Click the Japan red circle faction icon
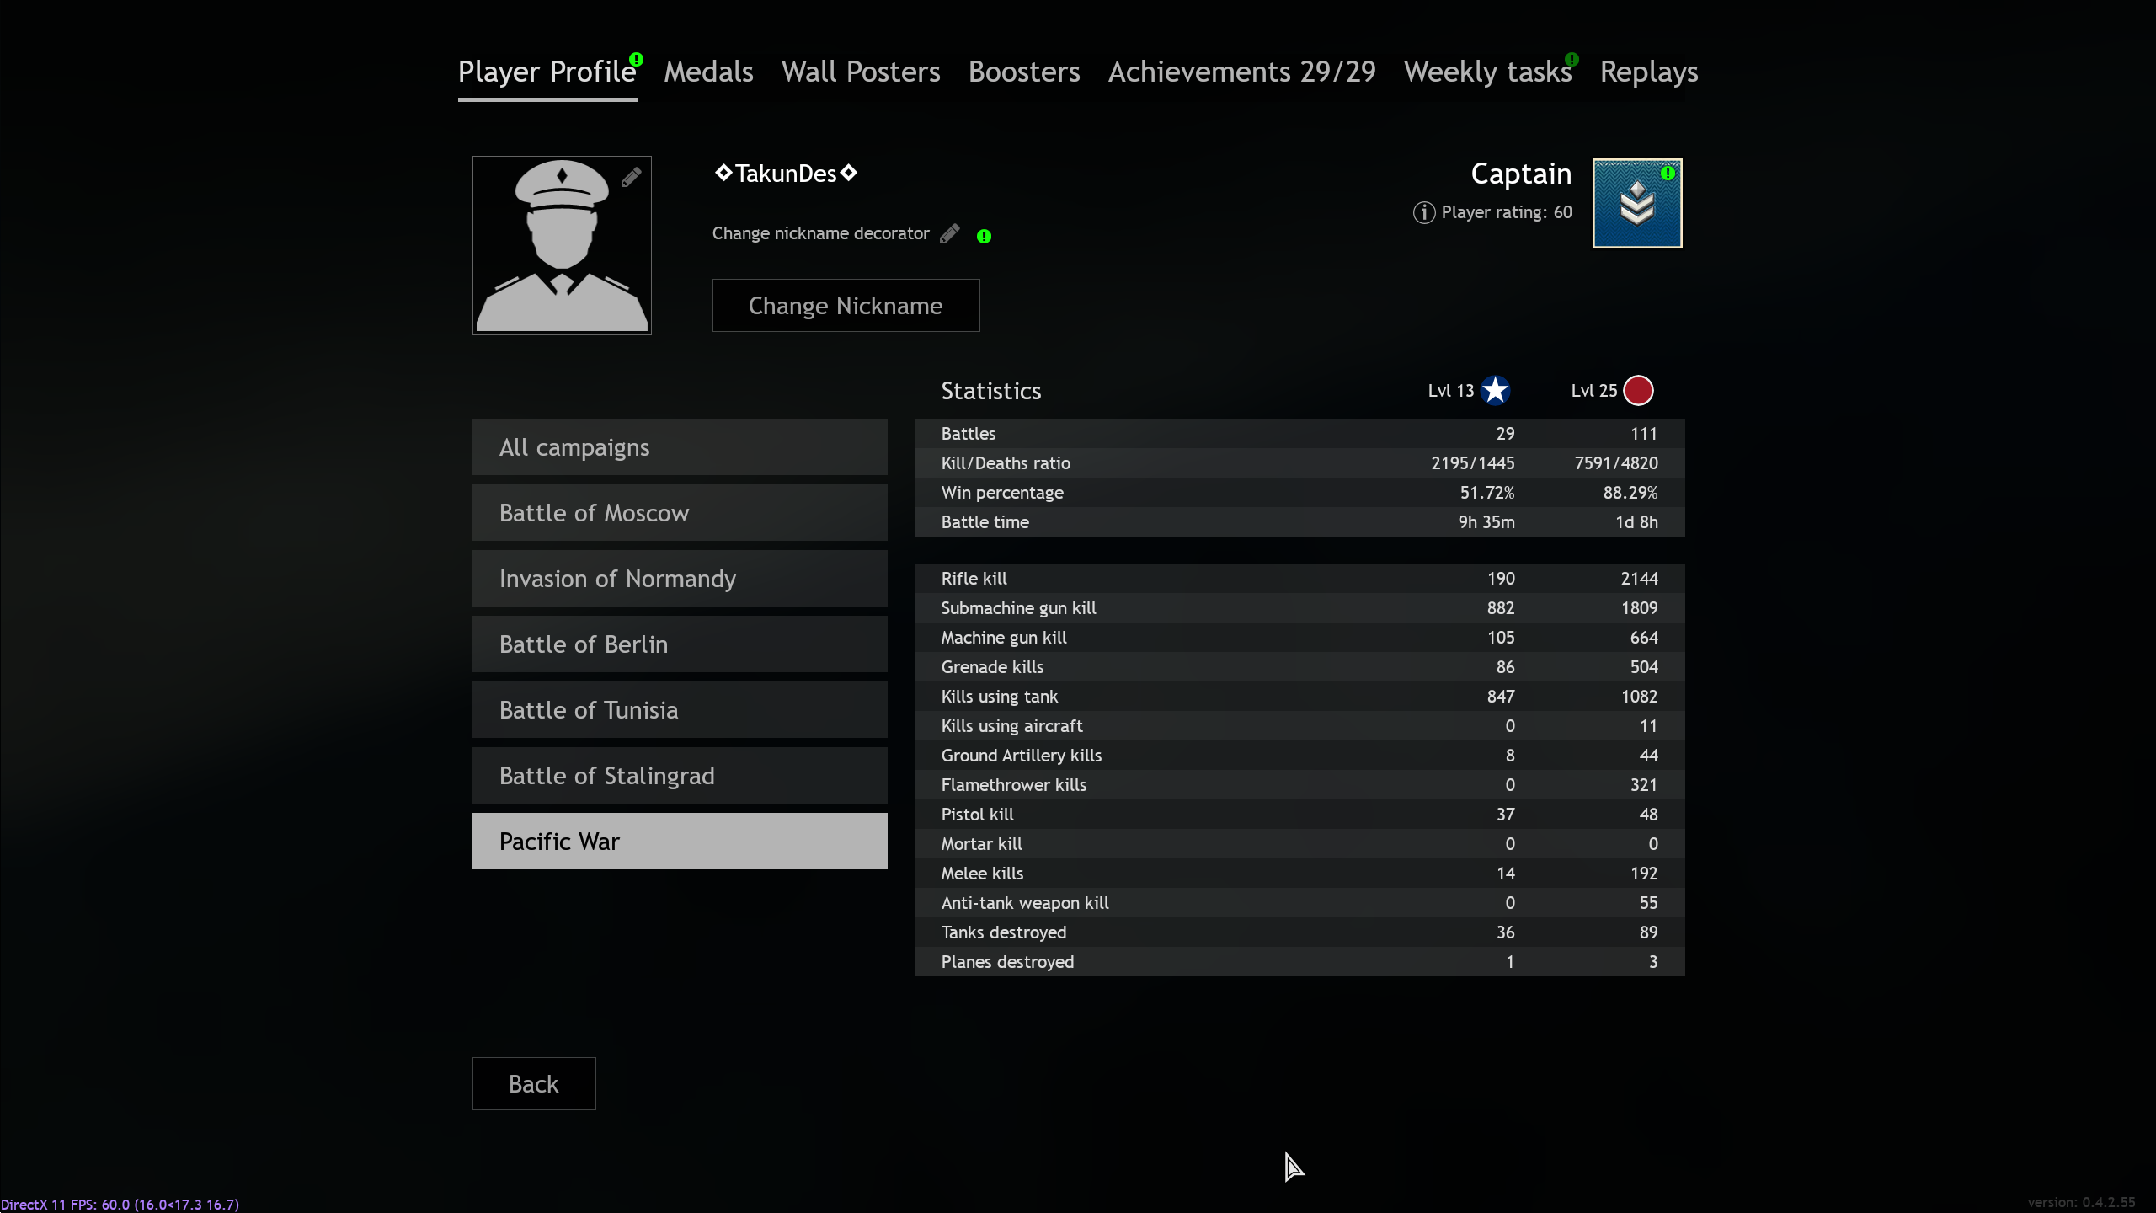The width and height of the screenshot is (2156, 1213). (1638, 391)
